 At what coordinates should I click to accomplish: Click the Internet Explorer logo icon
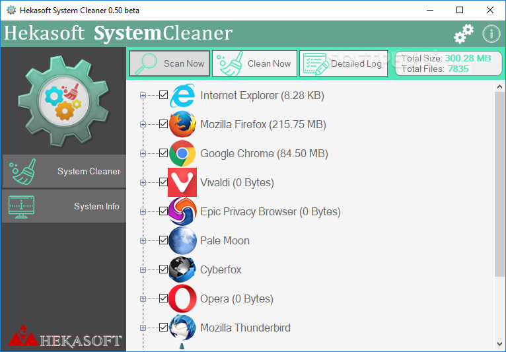tap(182, 96)
